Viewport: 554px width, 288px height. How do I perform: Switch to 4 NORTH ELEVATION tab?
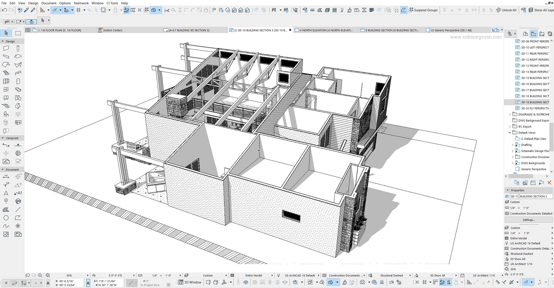(x=325, y=30)
